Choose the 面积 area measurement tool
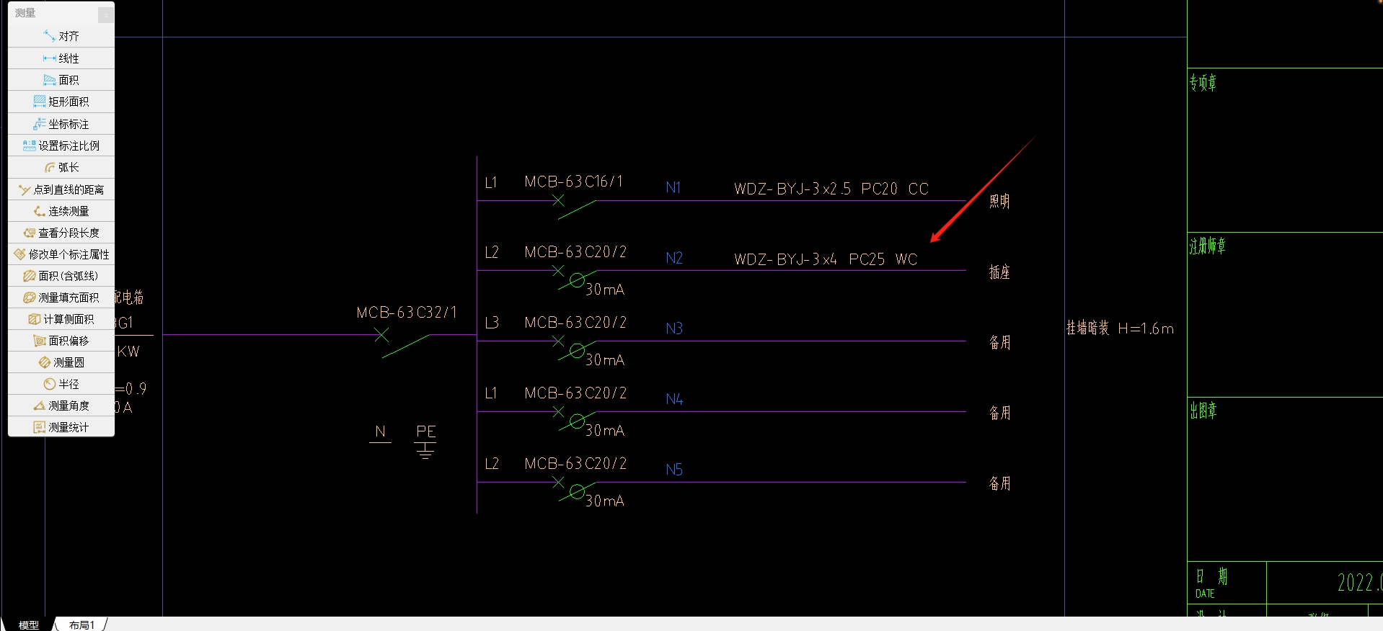1383x631 pixels. [x=61, y=80]
